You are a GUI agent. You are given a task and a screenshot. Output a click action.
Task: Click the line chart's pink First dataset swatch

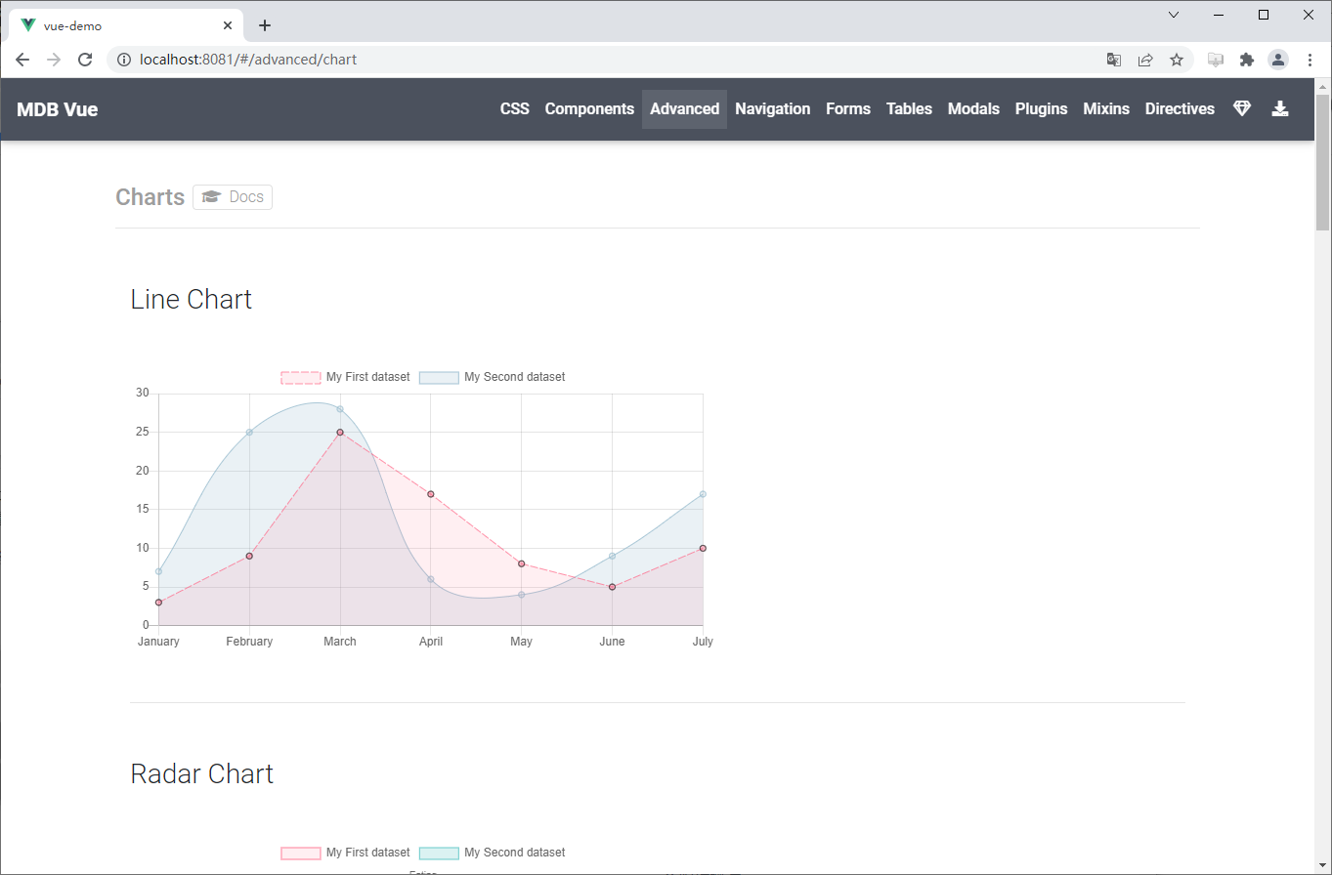click(x=301, y=377)
